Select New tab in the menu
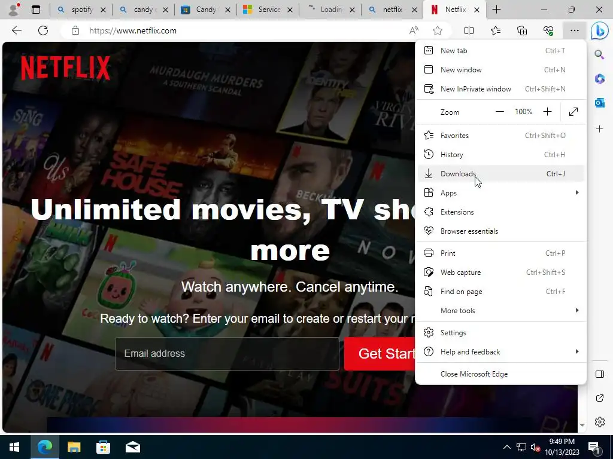This screenshot has height=459, width=613. point(501,51)
